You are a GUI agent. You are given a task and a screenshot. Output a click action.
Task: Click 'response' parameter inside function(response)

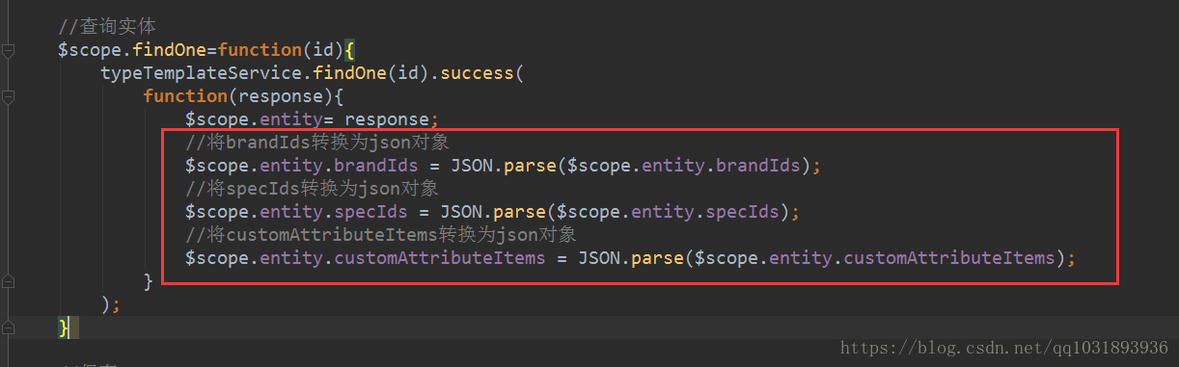(x=281, y=95)
